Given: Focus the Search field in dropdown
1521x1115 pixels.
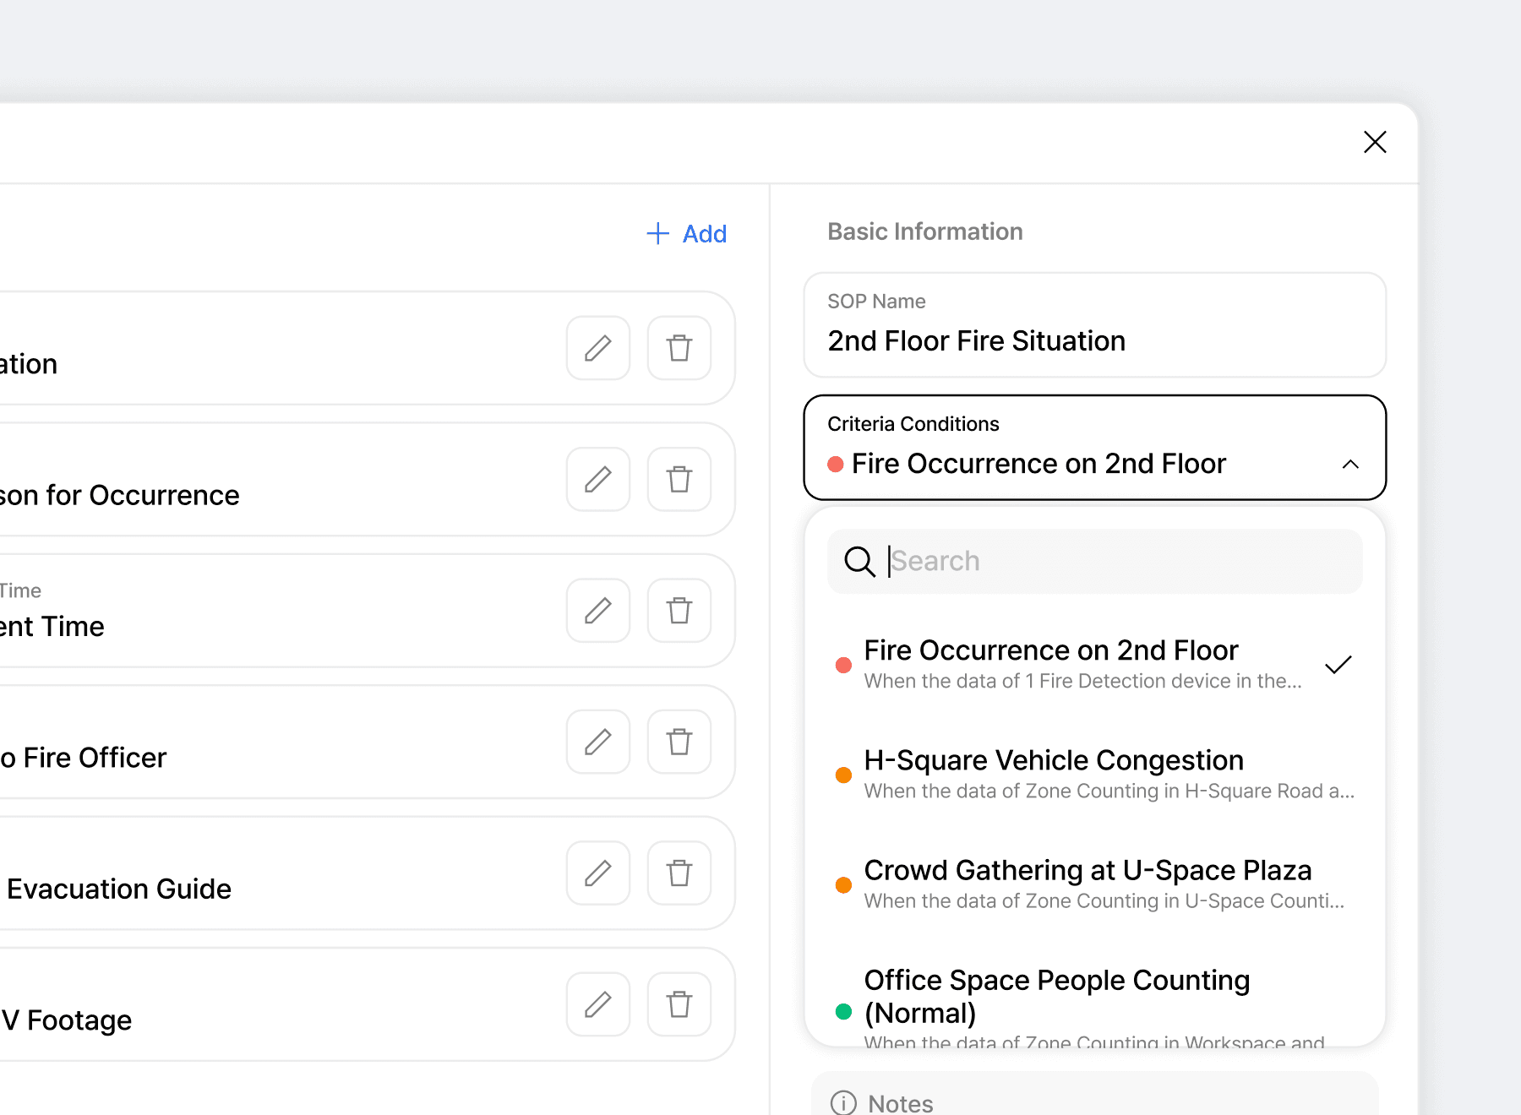Looking at the screenshot, I should (x=1115, y=561).
